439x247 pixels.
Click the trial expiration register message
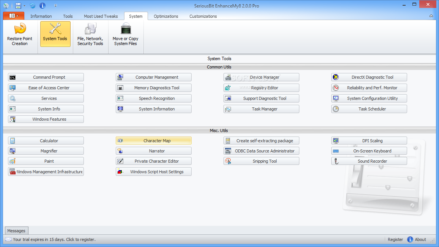coord(54,239)
